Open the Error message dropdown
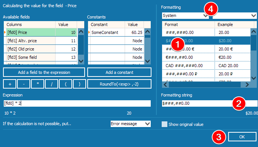 pyautogui.click(x=131, y=124)
